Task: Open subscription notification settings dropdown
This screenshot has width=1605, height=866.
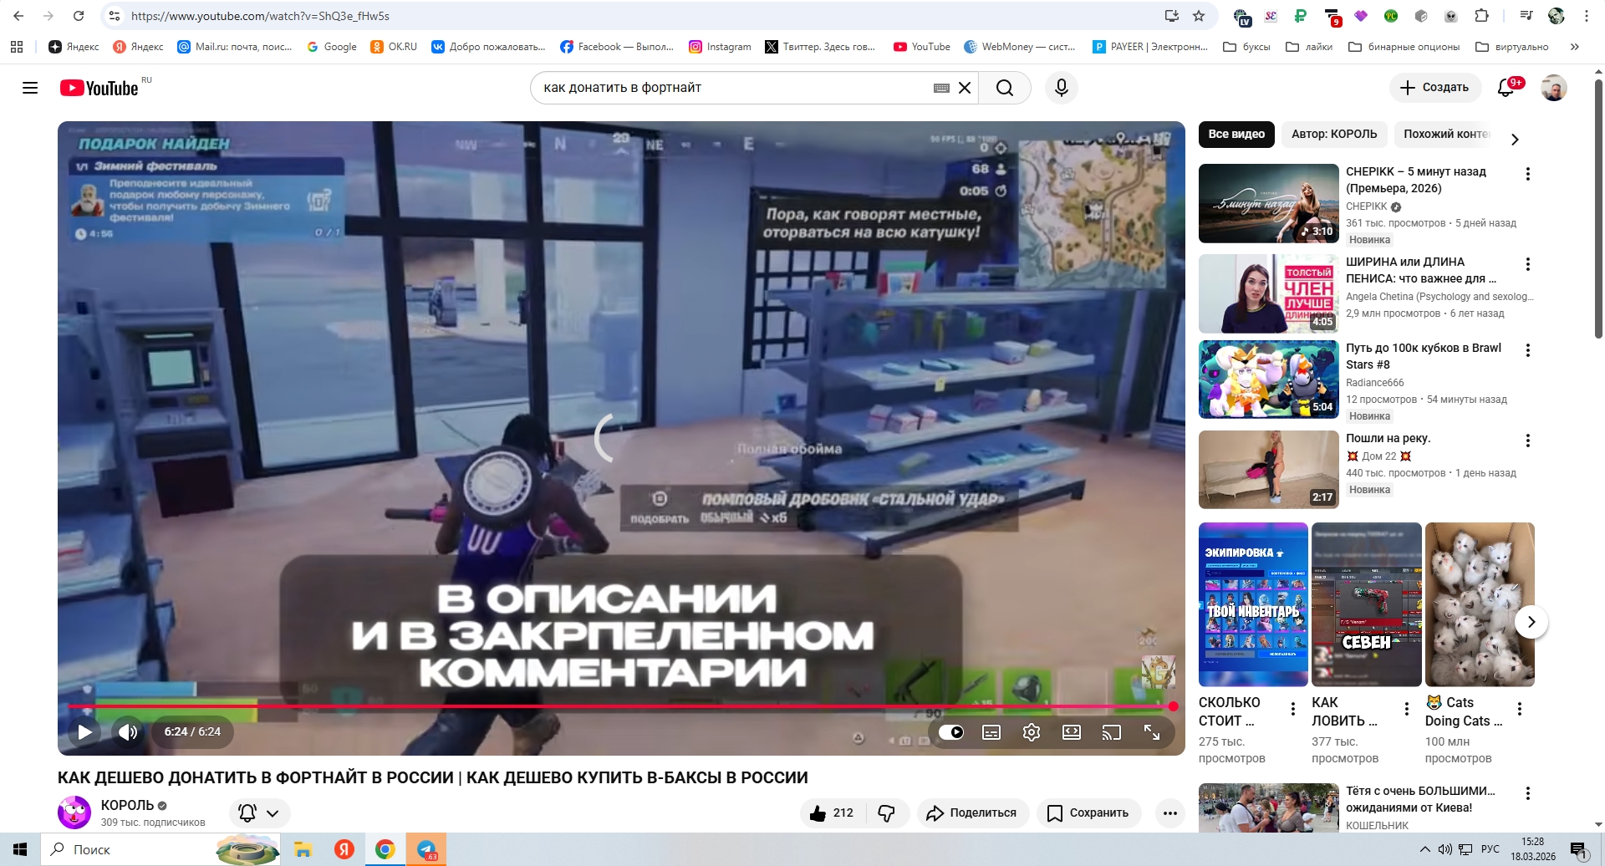Action: coord(260,813)
